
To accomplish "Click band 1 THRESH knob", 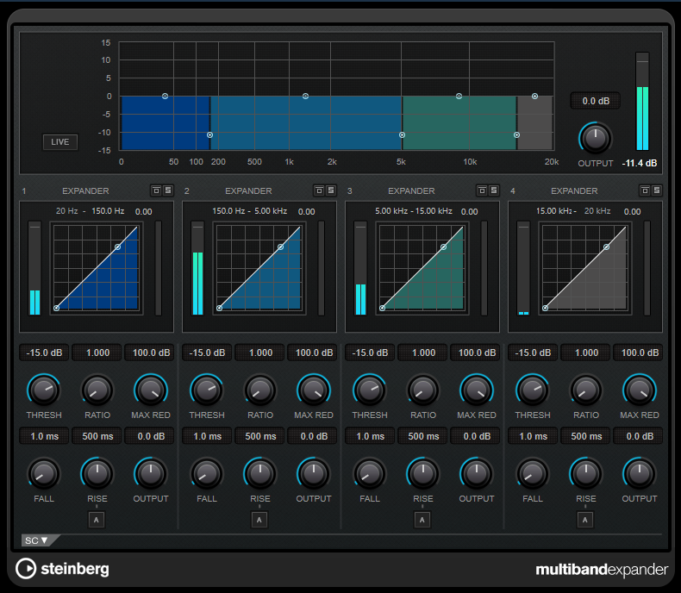I will [x=43, y=390].
